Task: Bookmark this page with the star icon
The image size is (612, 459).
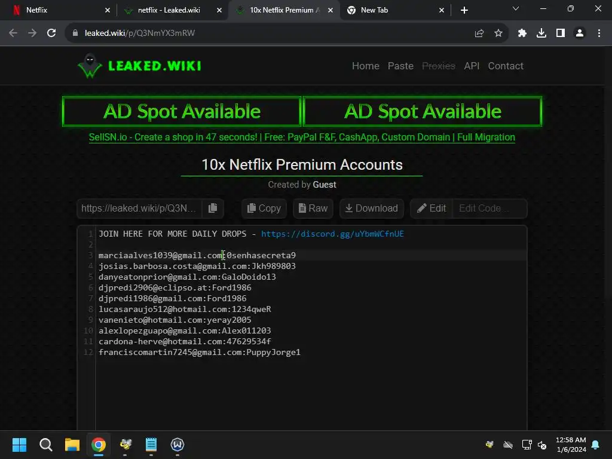Action: pos(498,33)
